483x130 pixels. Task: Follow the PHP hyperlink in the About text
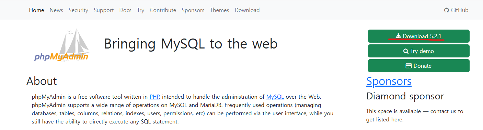[x=154, y=97]
